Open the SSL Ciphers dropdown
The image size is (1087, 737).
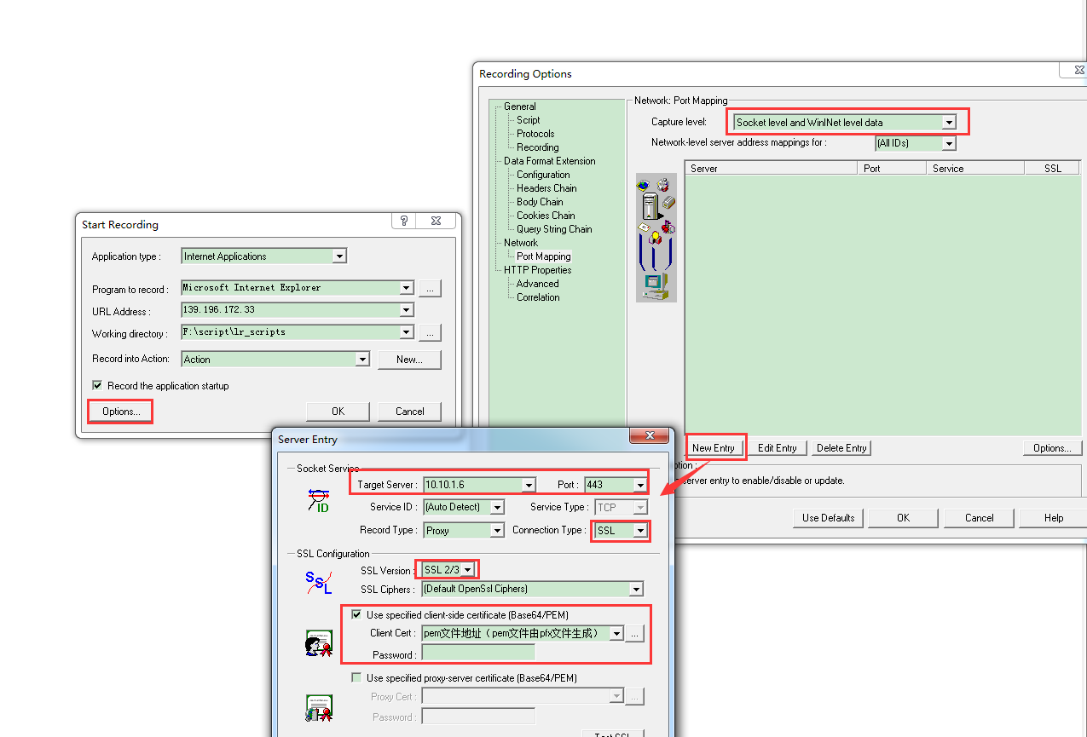tap(636, 589)
